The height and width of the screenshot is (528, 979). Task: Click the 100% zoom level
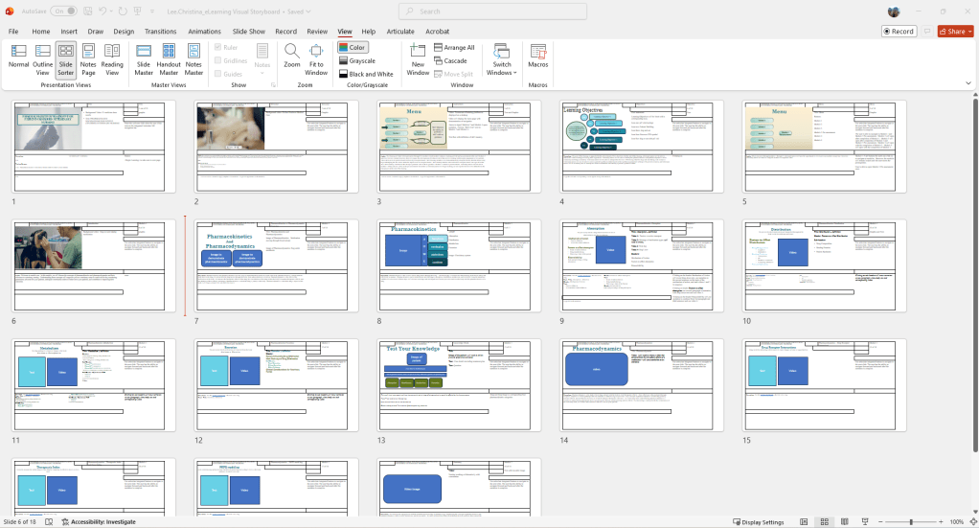957,521
